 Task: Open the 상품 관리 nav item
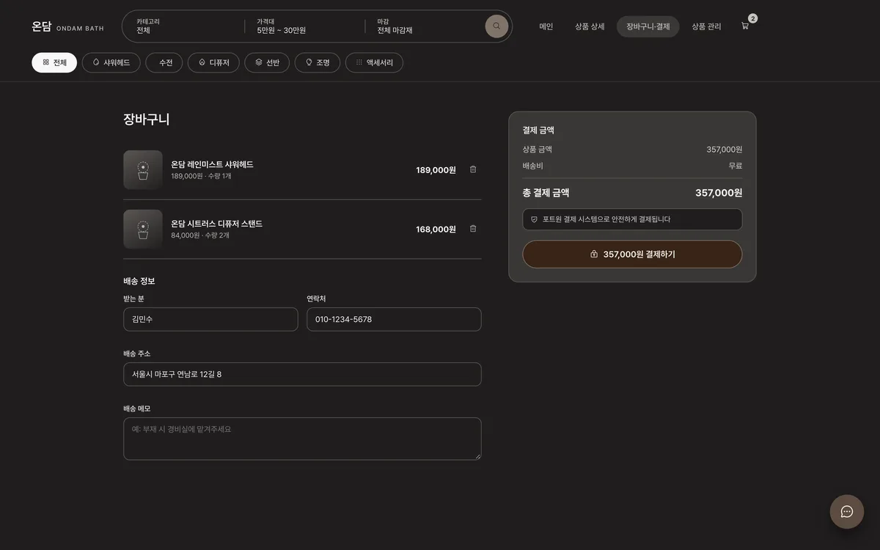click(706, 26)
